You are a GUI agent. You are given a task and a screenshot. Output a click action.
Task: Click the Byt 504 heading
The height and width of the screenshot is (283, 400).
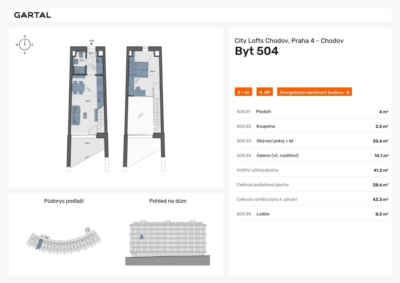click(256, 51)
